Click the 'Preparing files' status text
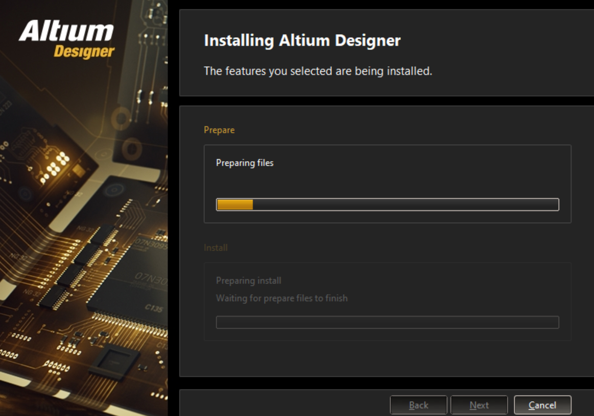 point(245,163)
